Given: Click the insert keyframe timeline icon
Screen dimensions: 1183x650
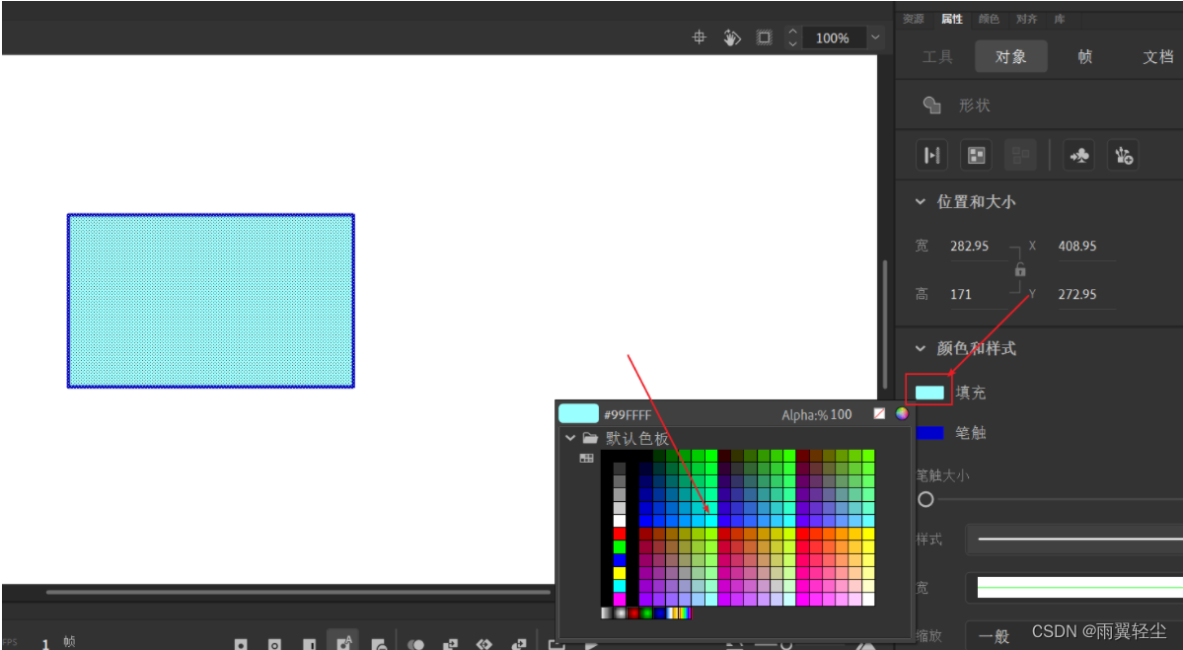Looking at the screenshot, I should pos(241,643).
